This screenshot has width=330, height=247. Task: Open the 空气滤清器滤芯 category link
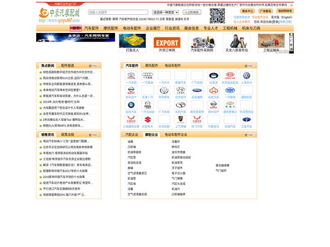point(137,173)
